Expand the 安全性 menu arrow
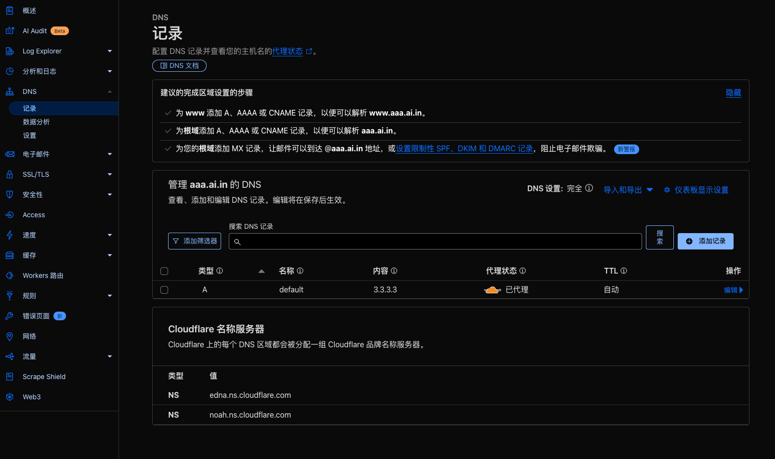This screenshot has height=459, width=775. coord(110,195)
